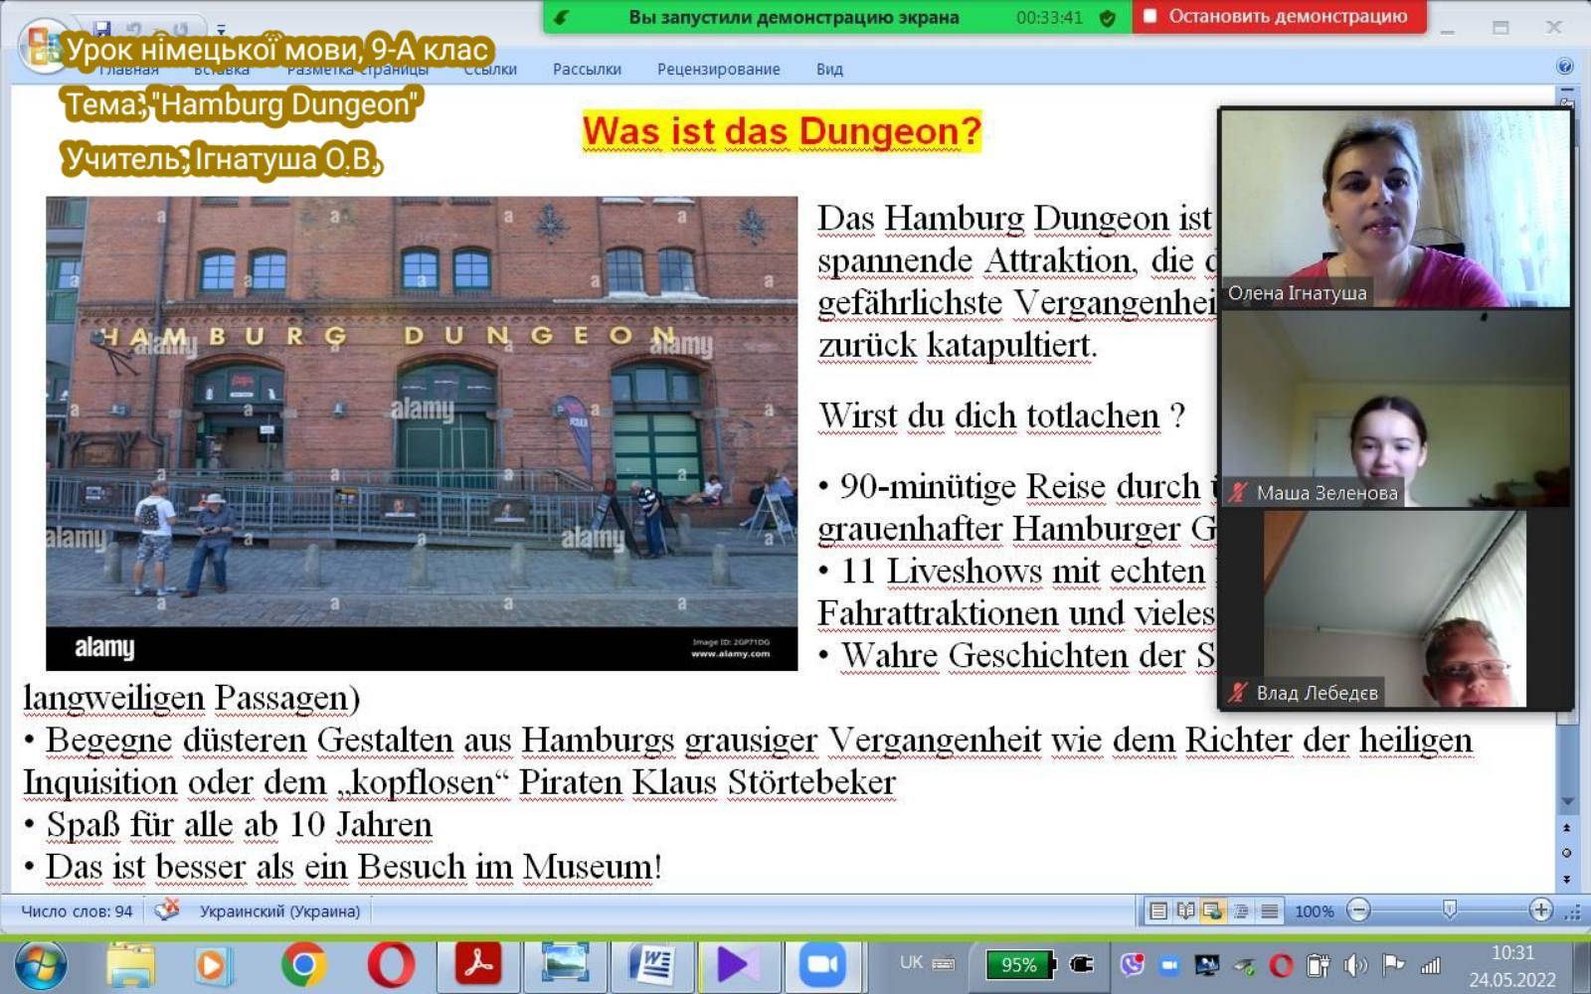The height and width of the screenshot is (994, 1591).
Task: Open the zoom dialog via the 100% label
Action: click(1314, 911)
